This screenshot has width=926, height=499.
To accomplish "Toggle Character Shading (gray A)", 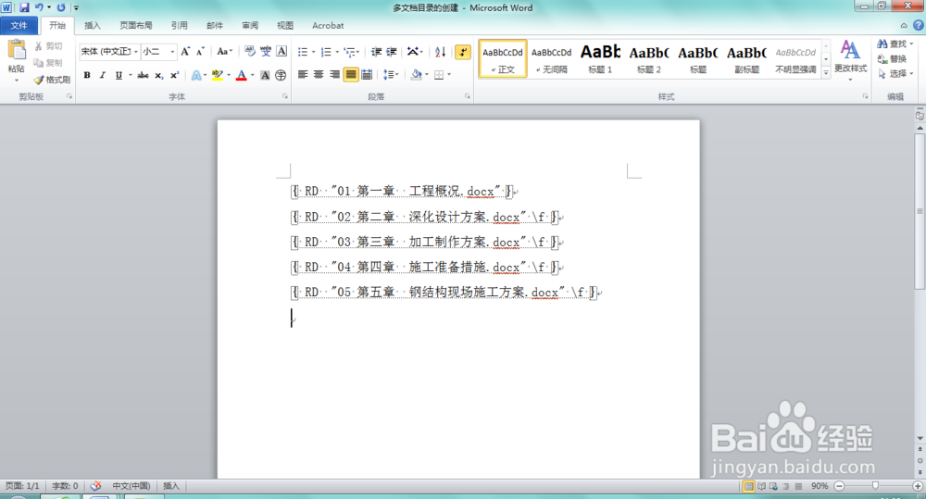I will pos(265,76).
